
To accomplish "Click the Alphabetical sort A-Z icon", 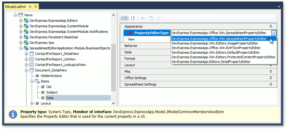I will 133,18.
